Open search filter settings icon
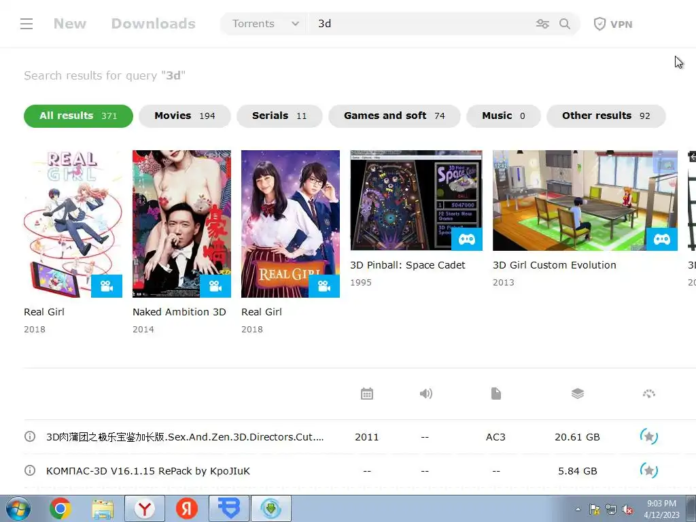This screenshot has width=696, height=522. click(542, 24)
